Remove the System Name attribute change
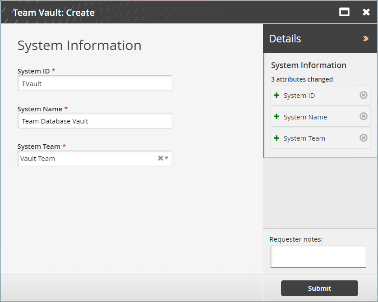 pyautogui.click(x=363, y=116)
